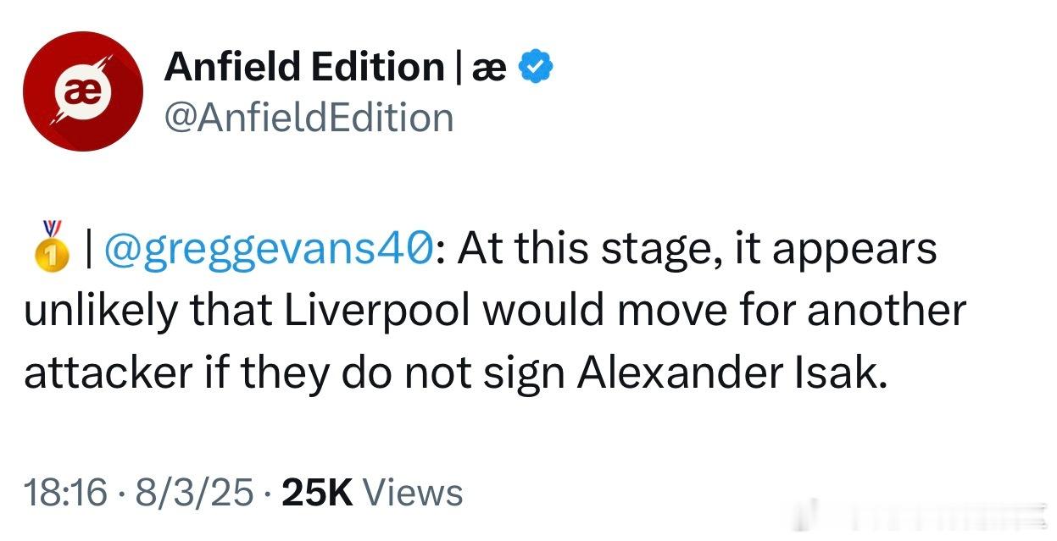Click the word "another" in the tweet

click(x=886, y=312)
